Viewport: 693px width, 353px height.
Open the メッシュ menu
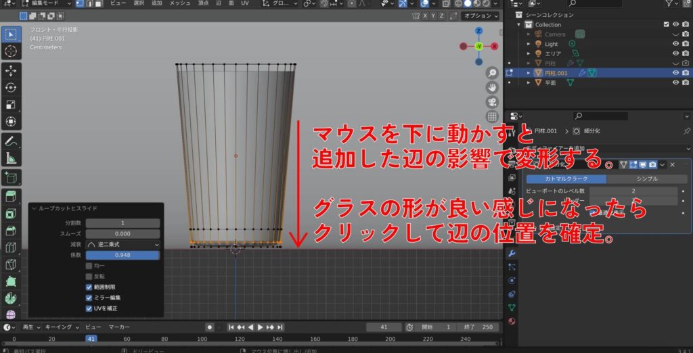[180, 3]
